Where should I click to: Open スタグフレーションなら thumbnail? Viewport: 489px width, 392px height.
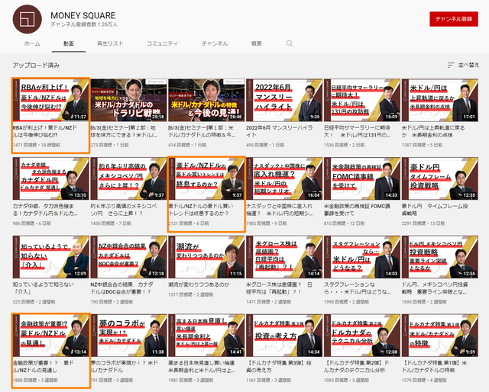[x=362, y=257]
